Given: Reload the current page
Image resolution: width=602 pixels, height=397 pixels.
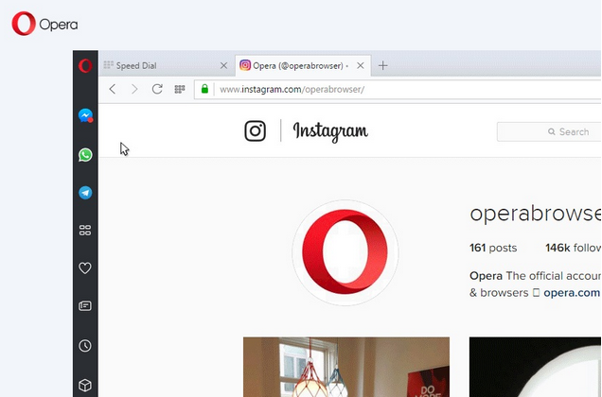Looking at the screenshot, I should coord(157,90).
